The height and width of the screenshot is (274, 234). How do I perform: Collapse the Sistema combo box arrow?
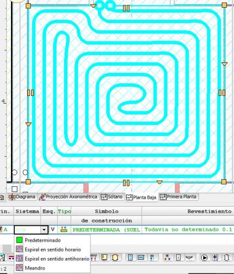tap(44, 230)
